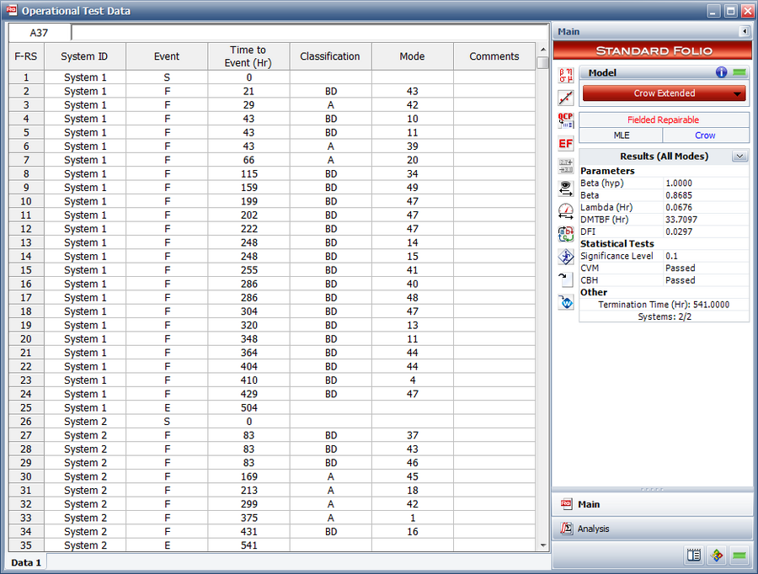Click the Mode column header
Screen dimensions: 758x574
[413, 56]
